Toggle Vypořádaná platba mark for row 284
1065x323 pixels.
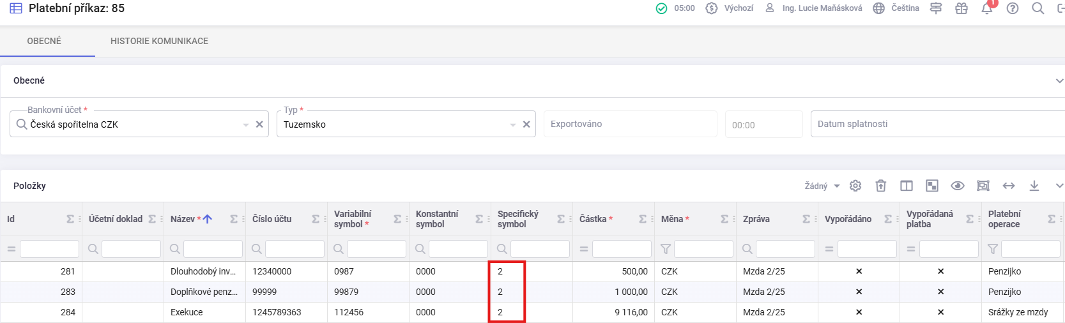pos(940,312)
